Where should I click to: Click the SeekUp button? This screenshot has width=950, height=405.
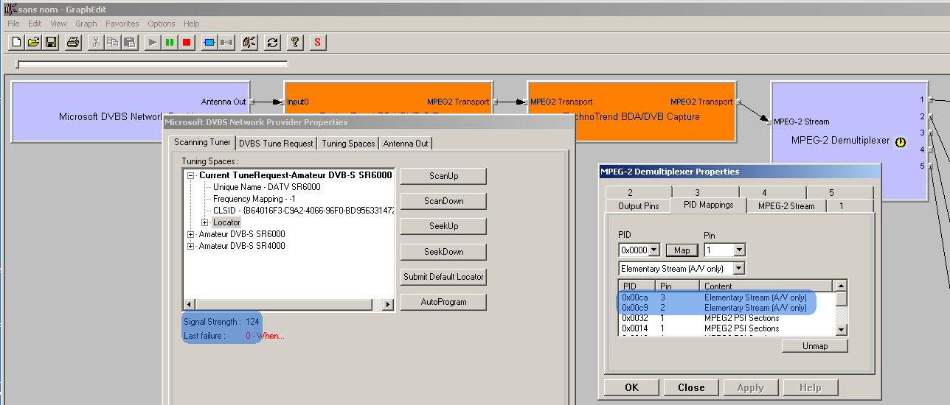(x=443, y=226)
